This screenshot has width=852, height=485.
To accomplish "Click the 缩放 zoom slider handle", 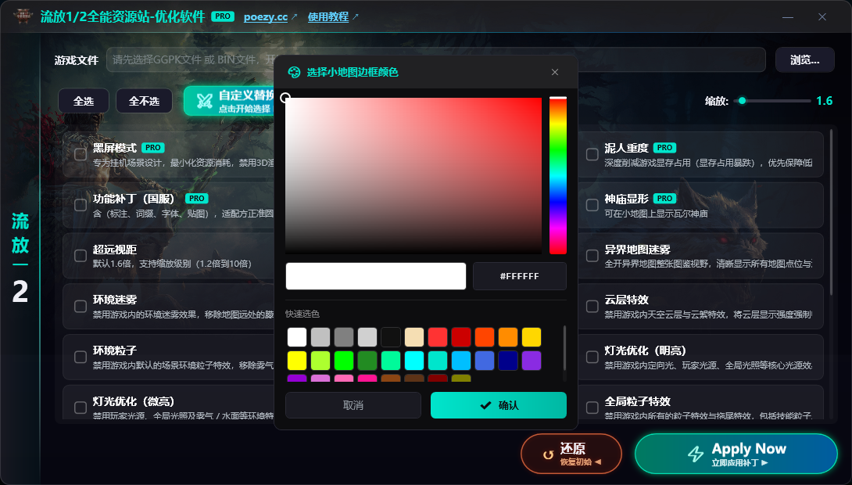I will pos(743,101).
